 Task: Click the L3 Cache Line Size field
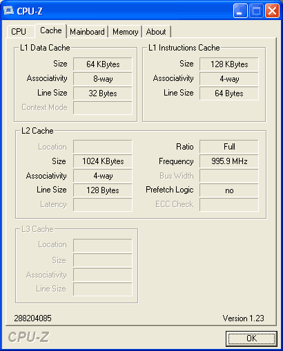point(103,289)
